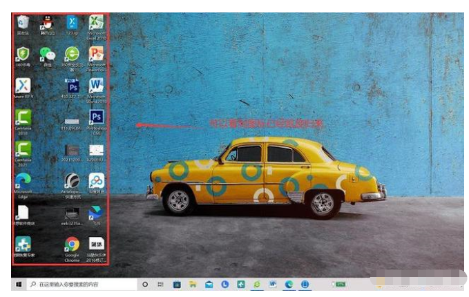Select the Microsoft Edge desktop icon
The image size is (469, 297).
click(x=23, y=180)
